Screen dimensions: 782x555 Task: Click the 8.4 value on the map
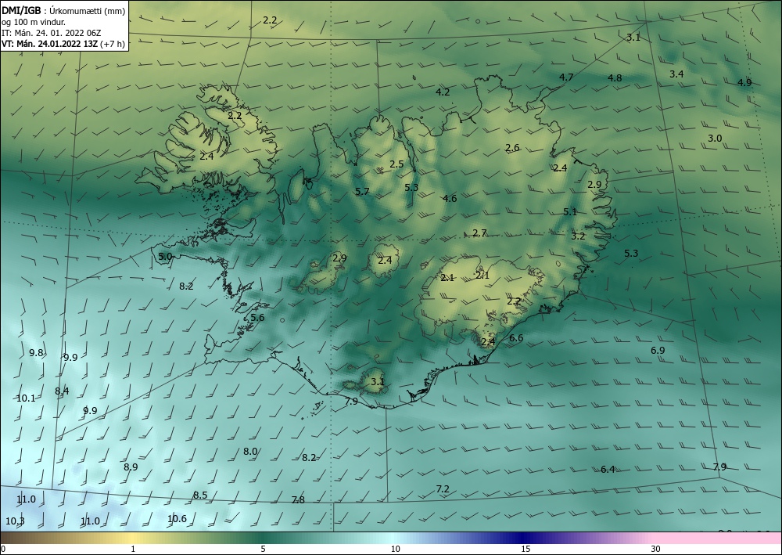62,391
